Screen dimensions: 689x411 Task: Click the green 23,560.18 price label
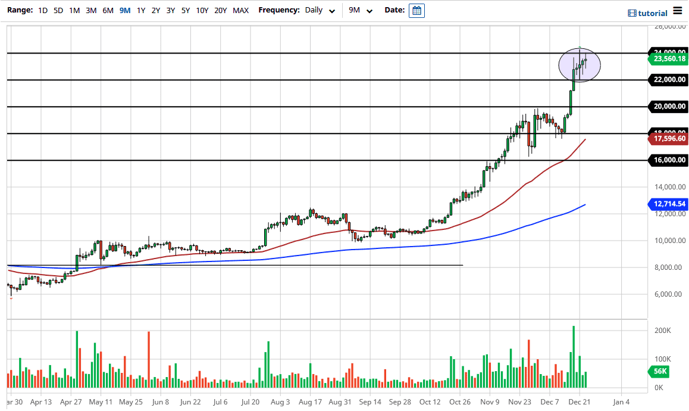point(668,58)
